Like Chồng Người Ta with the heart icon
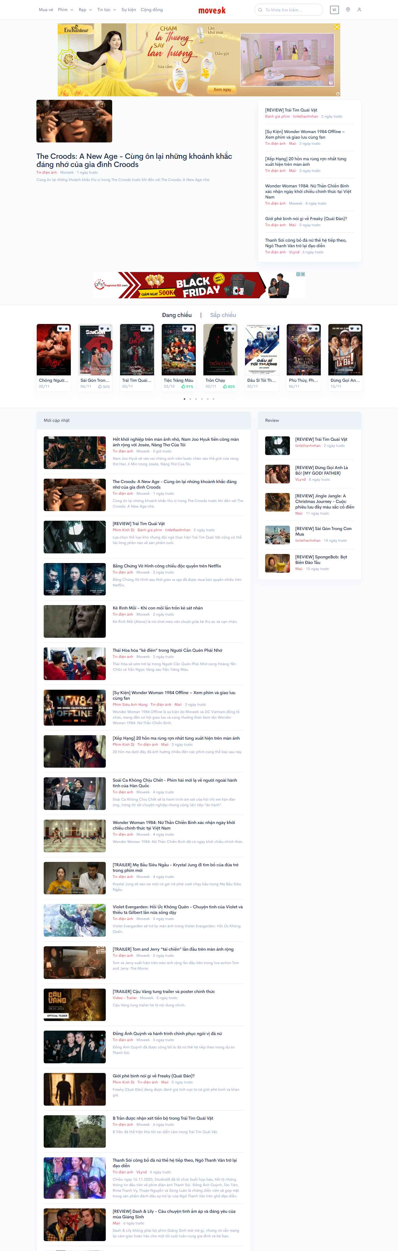 click(x=60, y=329)
